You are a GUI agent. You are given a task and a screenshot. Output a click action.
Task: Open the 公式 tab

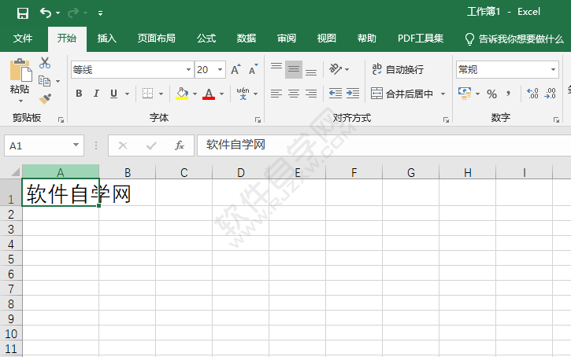[206, 39]
